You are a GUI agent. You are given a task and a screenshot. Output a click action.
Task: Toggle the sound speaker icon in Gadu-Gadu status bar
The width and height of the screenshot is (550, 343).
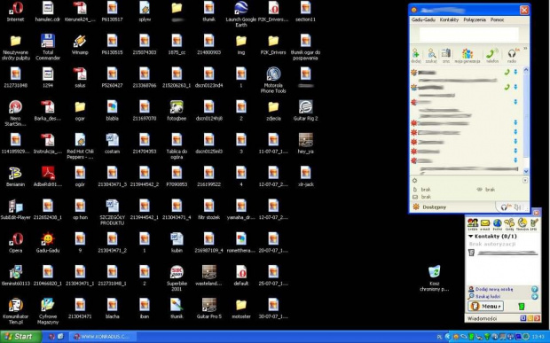coord(518,207)
